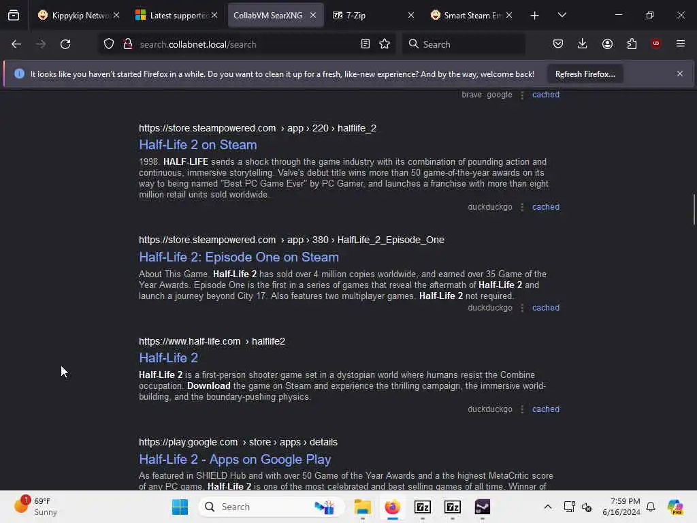This screenshot has width=697, height=523.
Task: Open Half-Life 2 on Steam link
Action: 198,145
